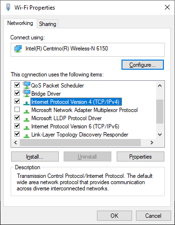175x225 pixels.
Task: Click the network adapter icon beside Intel Centrino
Action: point(18,49)
